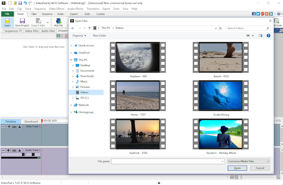283x185 pixels.
Task: Share via StumbleUpon icon
Action: 267,14
